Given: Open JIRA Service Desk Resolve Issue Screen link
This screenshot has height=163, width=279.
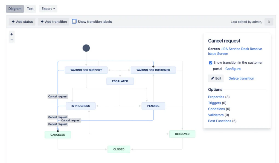Looking at the screenshot, I should pos(235,51).
